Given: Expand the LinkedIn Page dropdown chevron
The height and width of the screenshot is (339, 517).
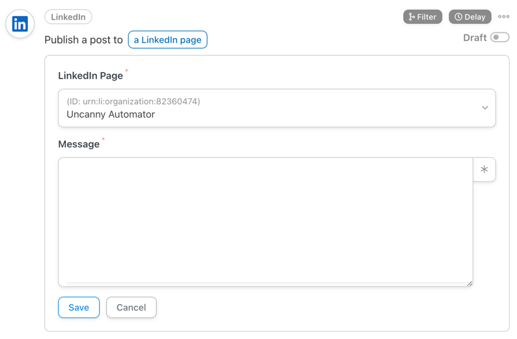Looking at the screenshot, I should (x=484, y=108).
